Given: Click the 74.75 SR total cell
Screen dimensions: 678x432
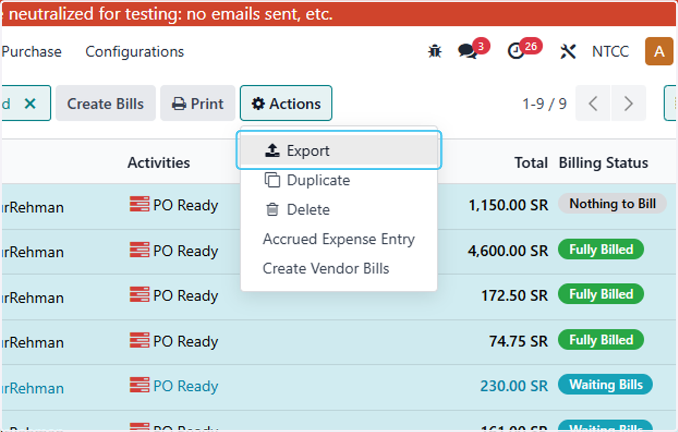Looking at the screenshot, I should [518, 341].
